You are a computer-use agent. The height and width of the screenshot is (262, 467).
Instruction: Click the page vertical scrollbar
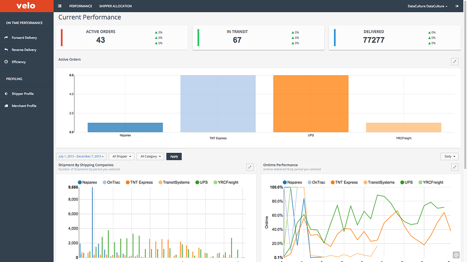465,86
